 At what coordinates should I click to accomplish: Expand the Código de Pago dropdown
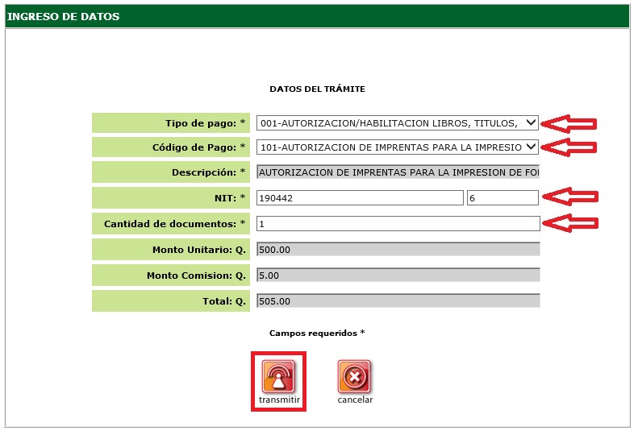(397, 147)
